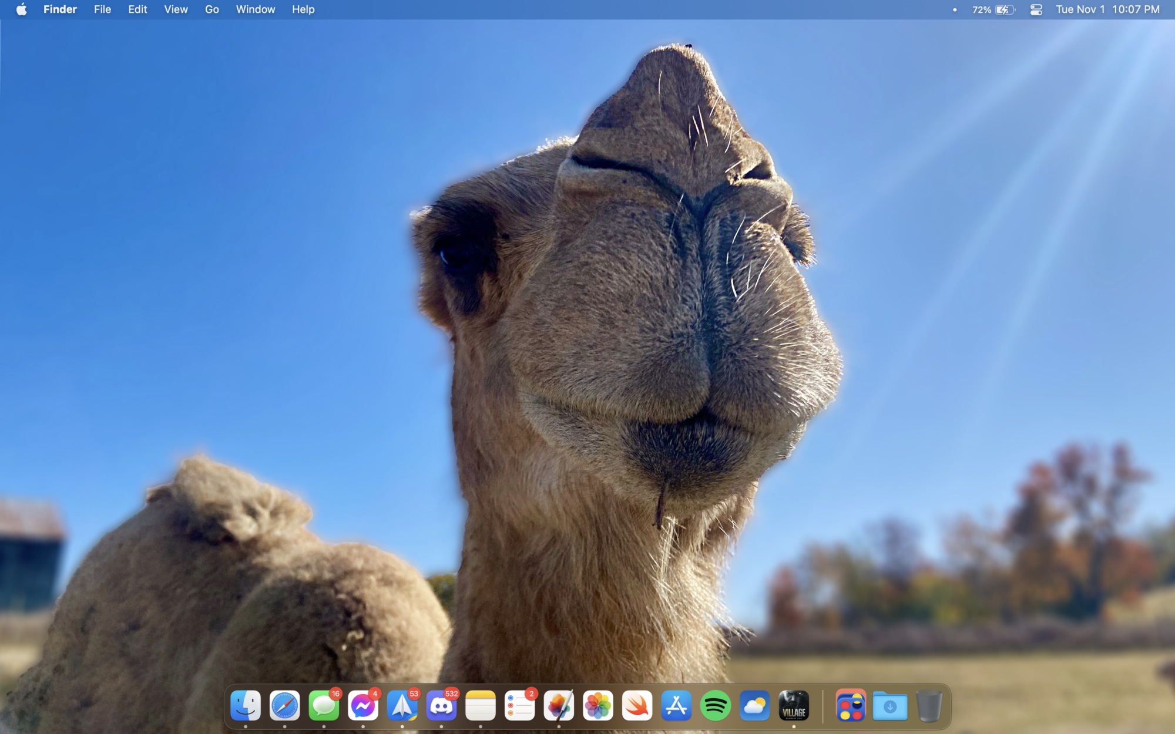Open the Spark mail app
The width and height of the screenshot is (1175, 734).
[402, 705]
